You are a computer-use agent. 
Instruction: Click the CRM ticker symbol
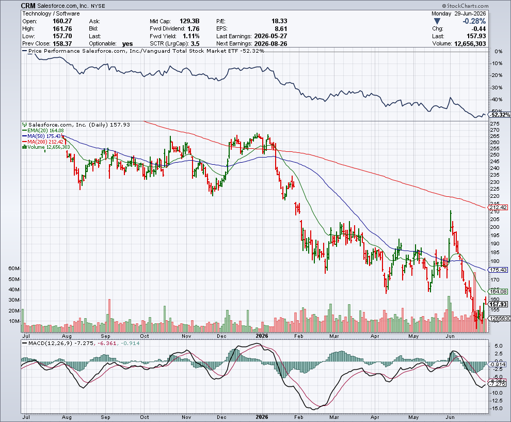[x=28, y=6]
